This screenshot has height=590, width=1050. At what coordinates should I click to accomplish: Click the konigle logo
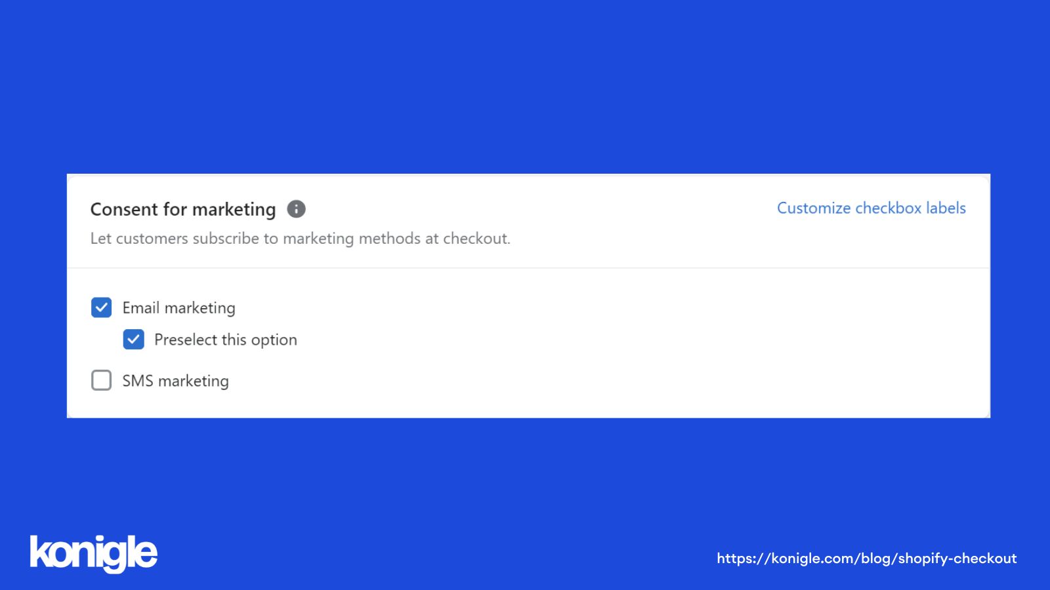tap(93, 554)
